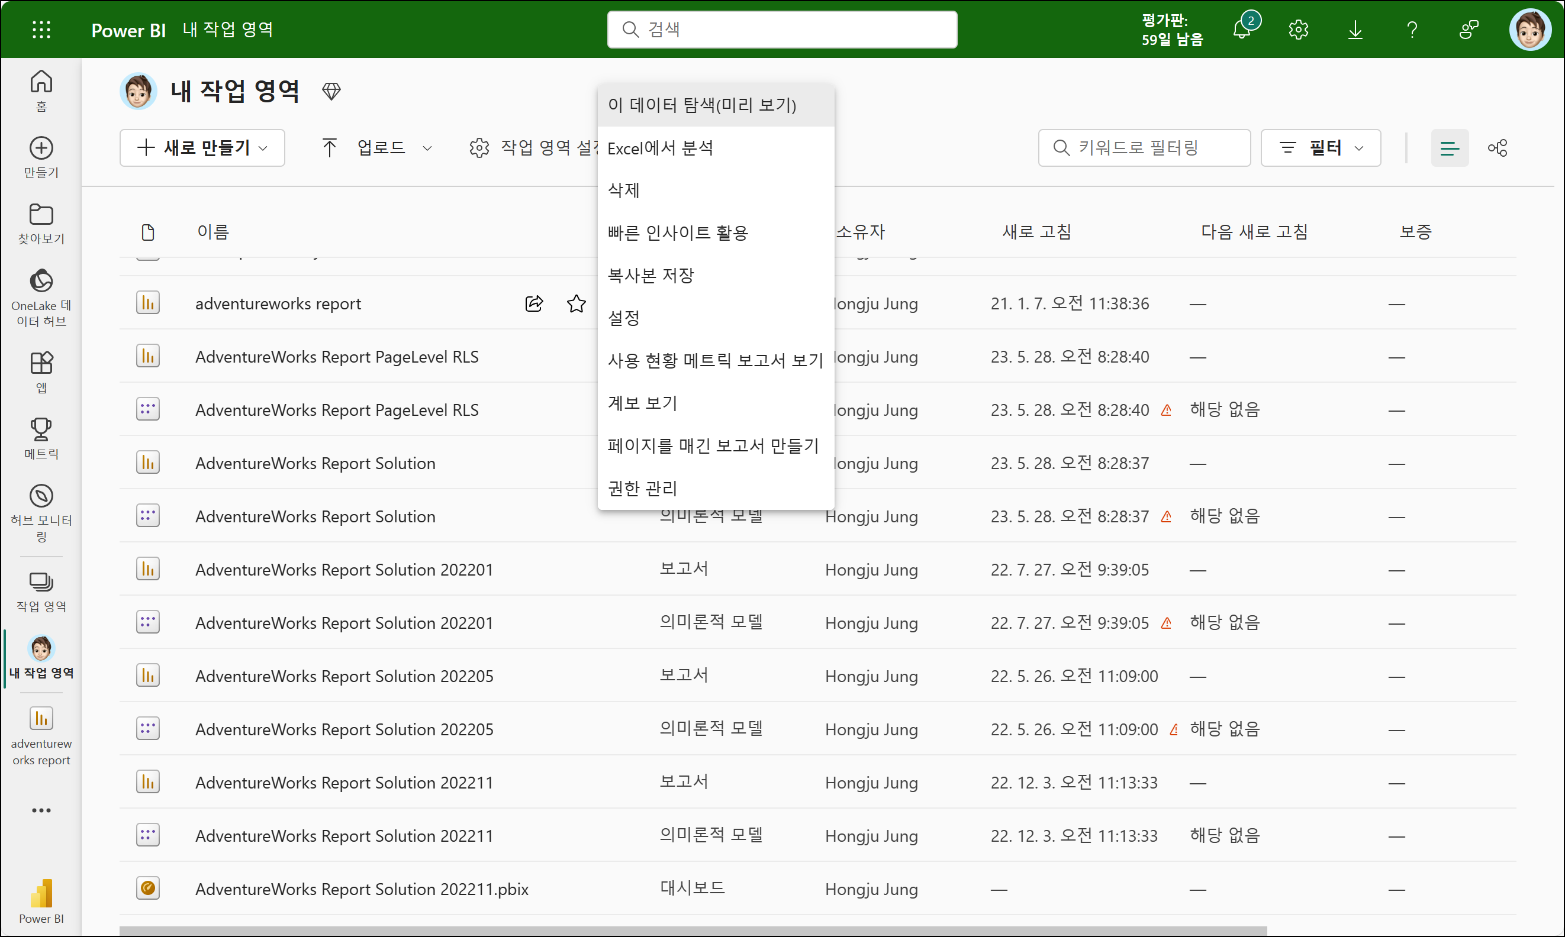Click the premium diamond icon beside workspace title
This screenshot has width=1565, height=937.
click(331, 92)
